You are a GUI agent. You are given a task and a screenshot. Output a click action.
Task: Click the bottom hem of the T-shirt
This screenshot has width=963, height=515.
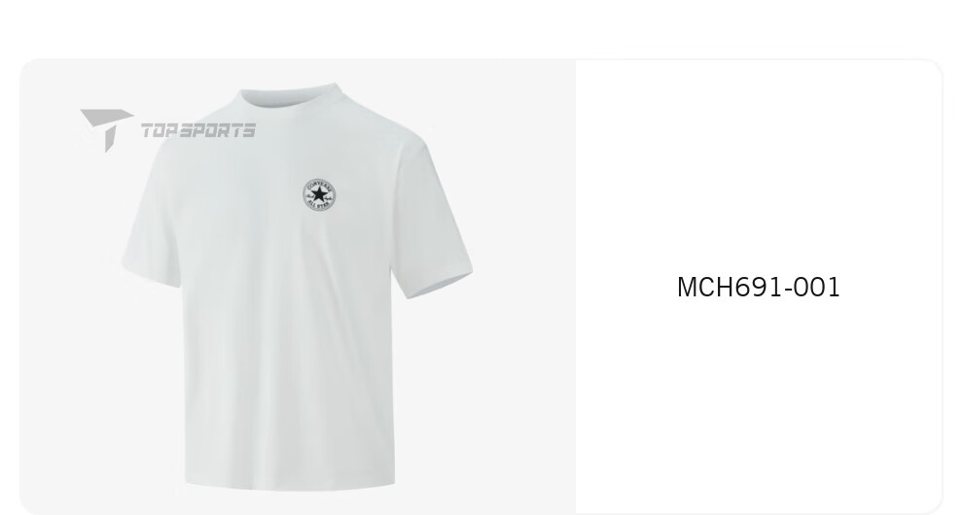coord(290,483)
